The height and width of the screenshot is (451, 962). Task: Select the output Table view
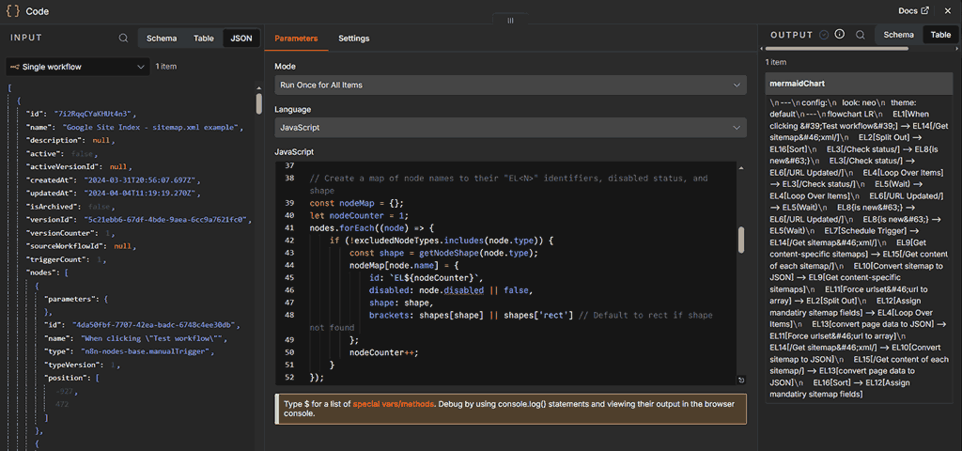[x=940, y=35]
